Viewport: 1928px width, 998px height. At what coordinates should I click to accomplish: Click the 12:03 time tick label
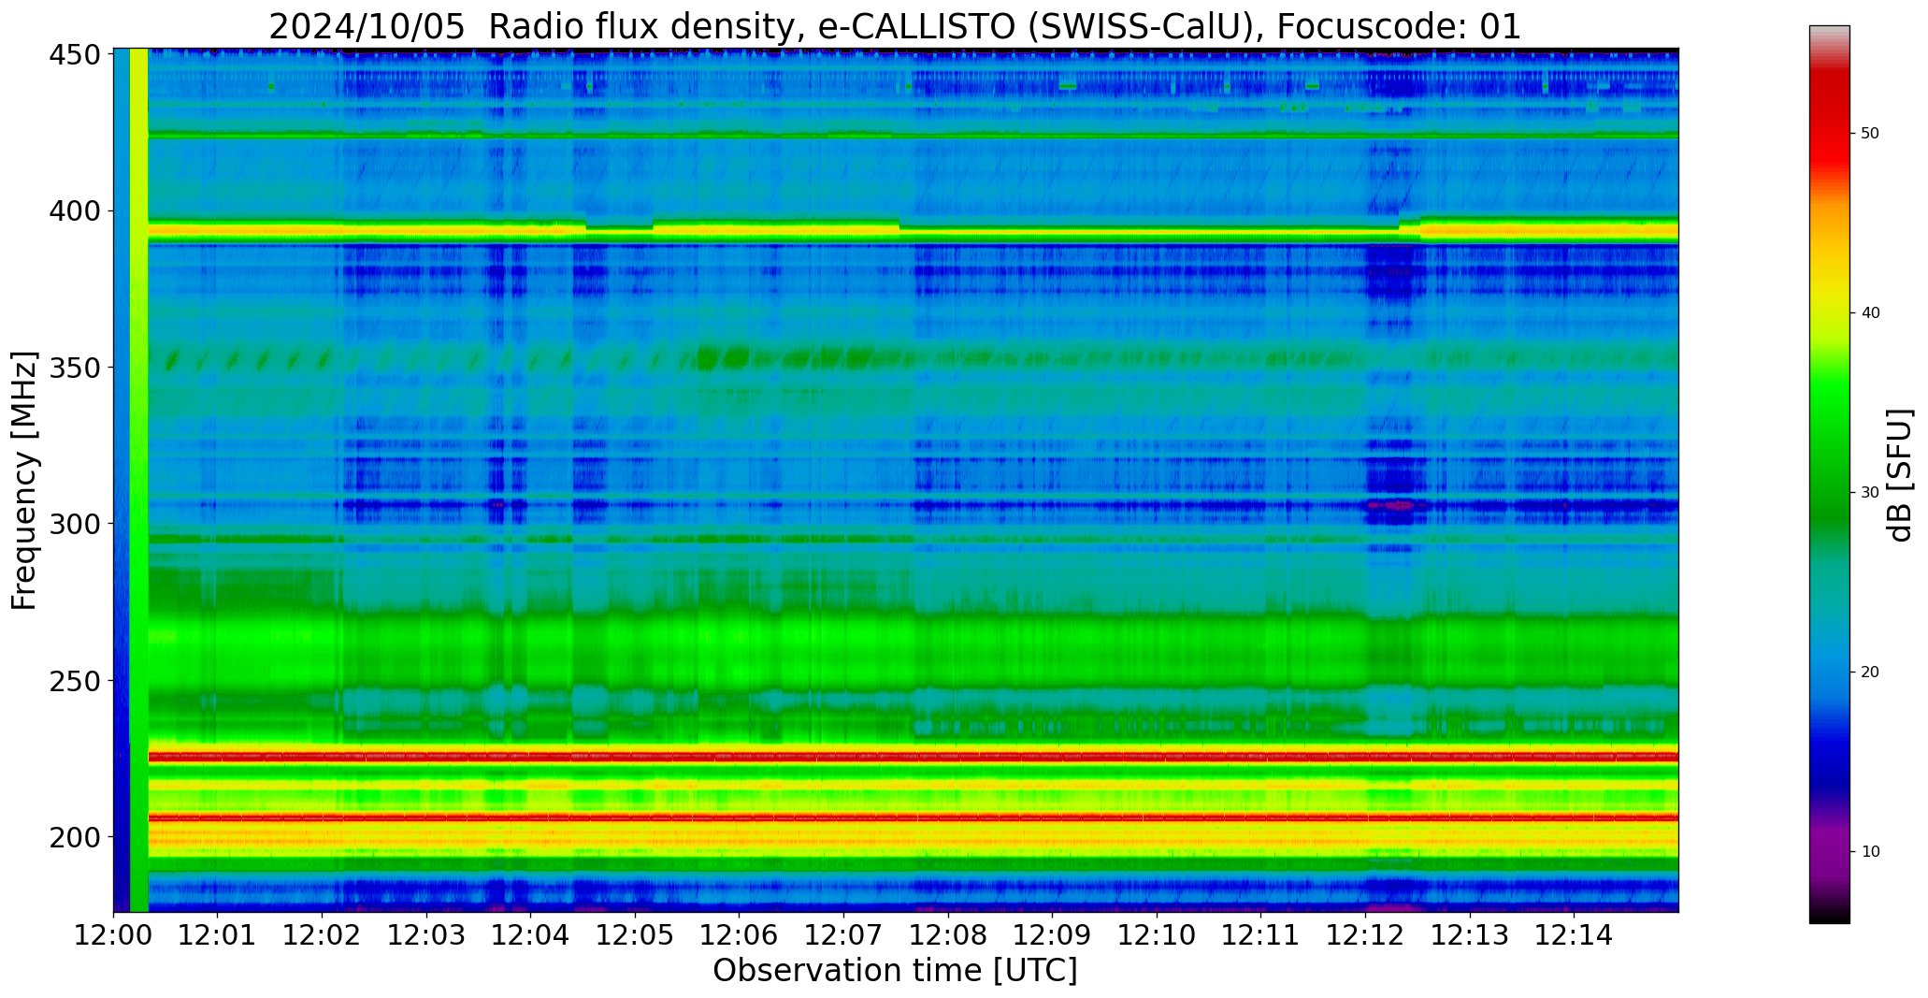click(427, 934)
